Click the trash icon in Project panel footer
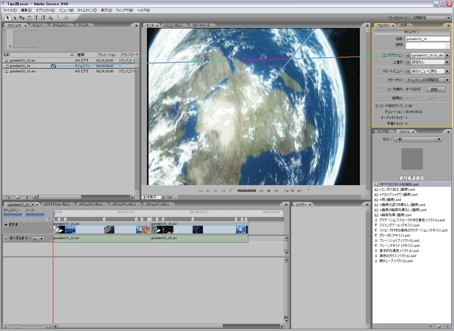Viewport: 454px width, 331px height. (x=27, y=197)
